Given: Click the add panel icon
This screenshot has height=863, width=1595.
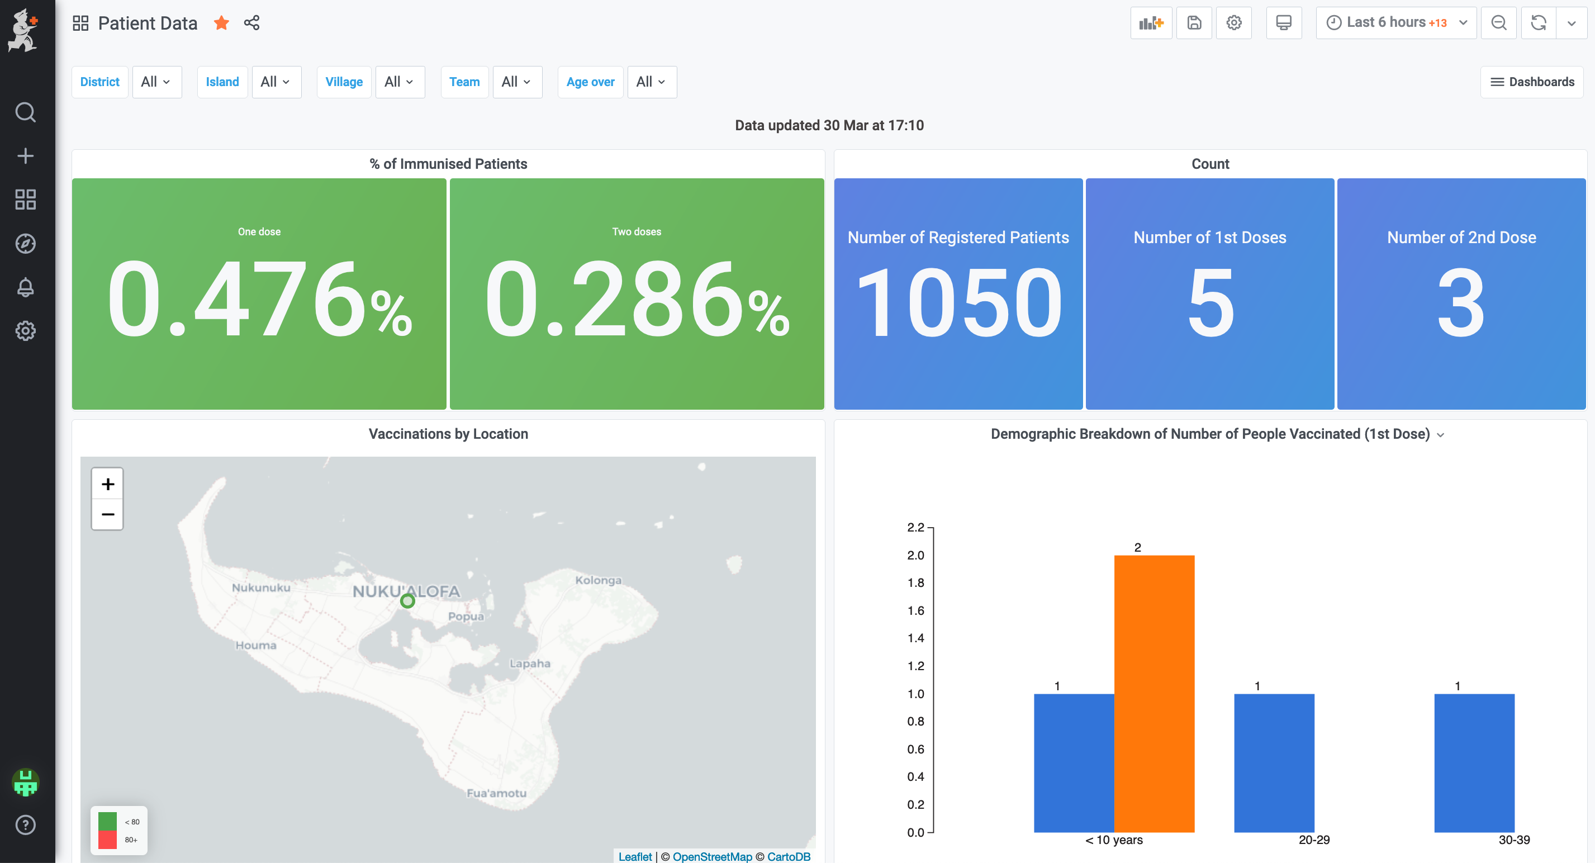Looking at the screenshot, I should (x=1151, y=23).
